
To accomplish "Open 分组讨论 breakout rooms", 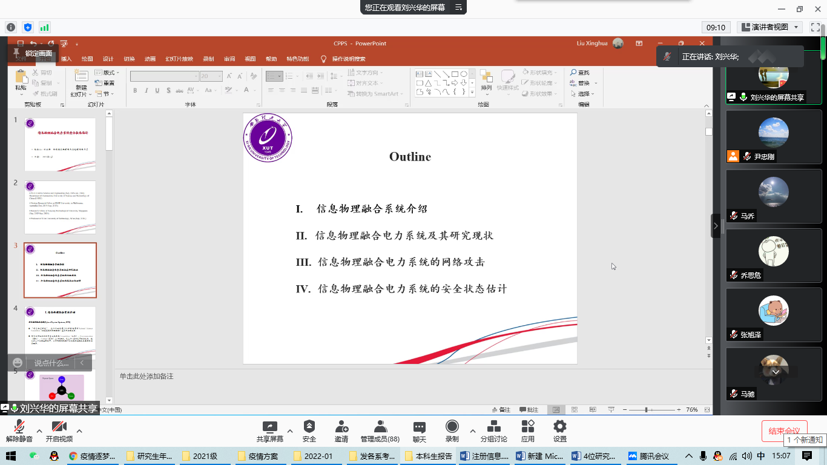I will point(493,430).
